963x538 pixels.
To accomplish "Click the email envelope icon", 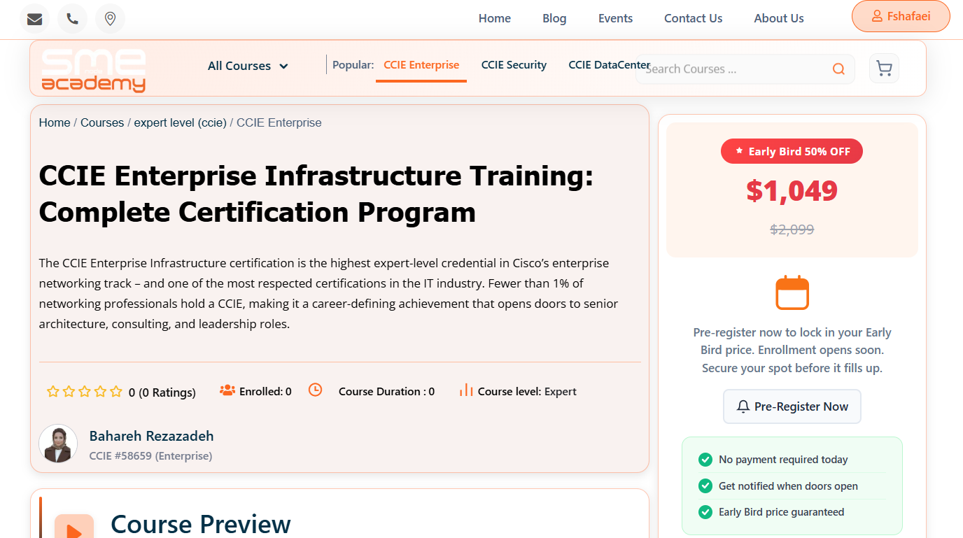I will pyautogui.click(x=34, y=19).
